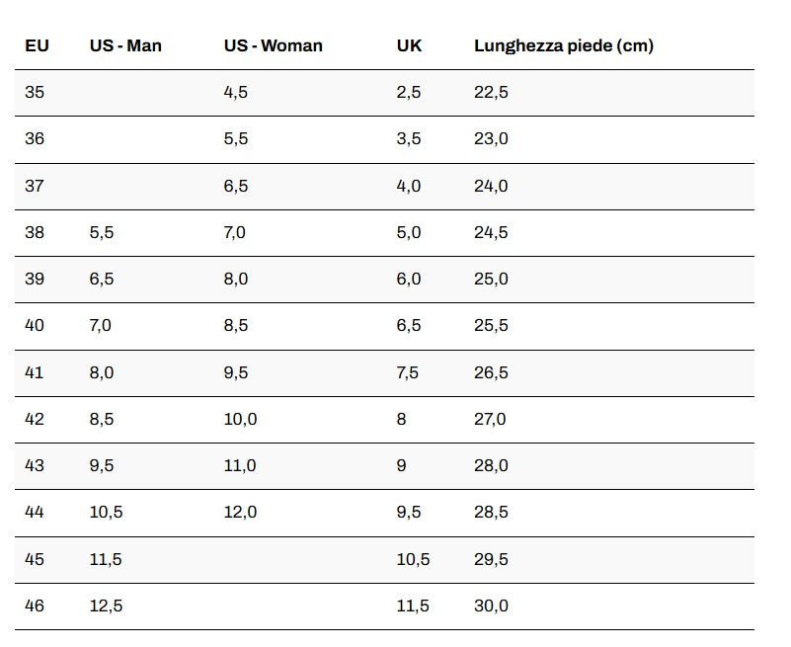791x647 pixels.
Task: Select UK 4,0 in EU 37 row
Action: pos(409,186)
